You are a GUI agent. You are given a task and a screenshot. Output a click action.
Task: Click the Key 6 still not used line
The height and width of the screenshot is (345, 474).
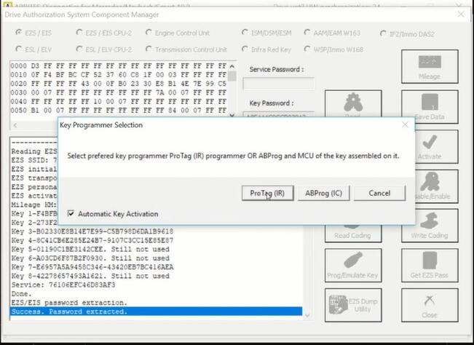point(90,258)
